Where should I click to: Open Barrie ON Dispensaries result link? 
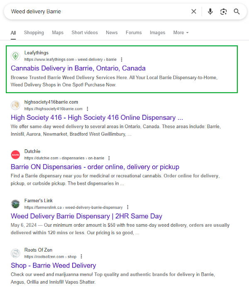click(x=95, y=167)
